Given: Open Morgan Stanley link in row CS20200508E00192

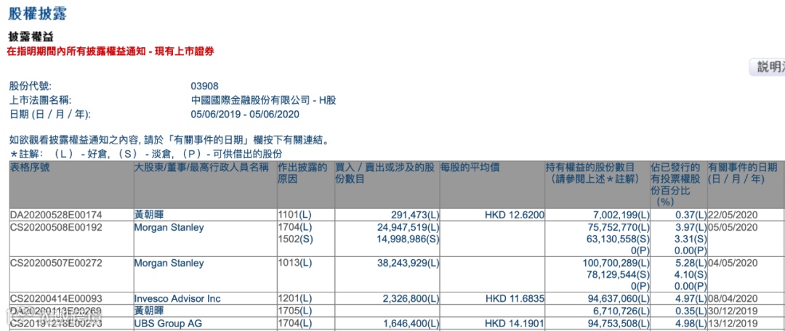Looking at the screenshot, I should [x=169, y=227].
